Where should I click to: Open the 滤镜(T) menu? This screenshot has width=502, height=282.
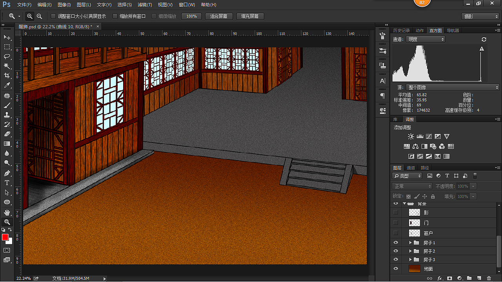coord(145,5)
